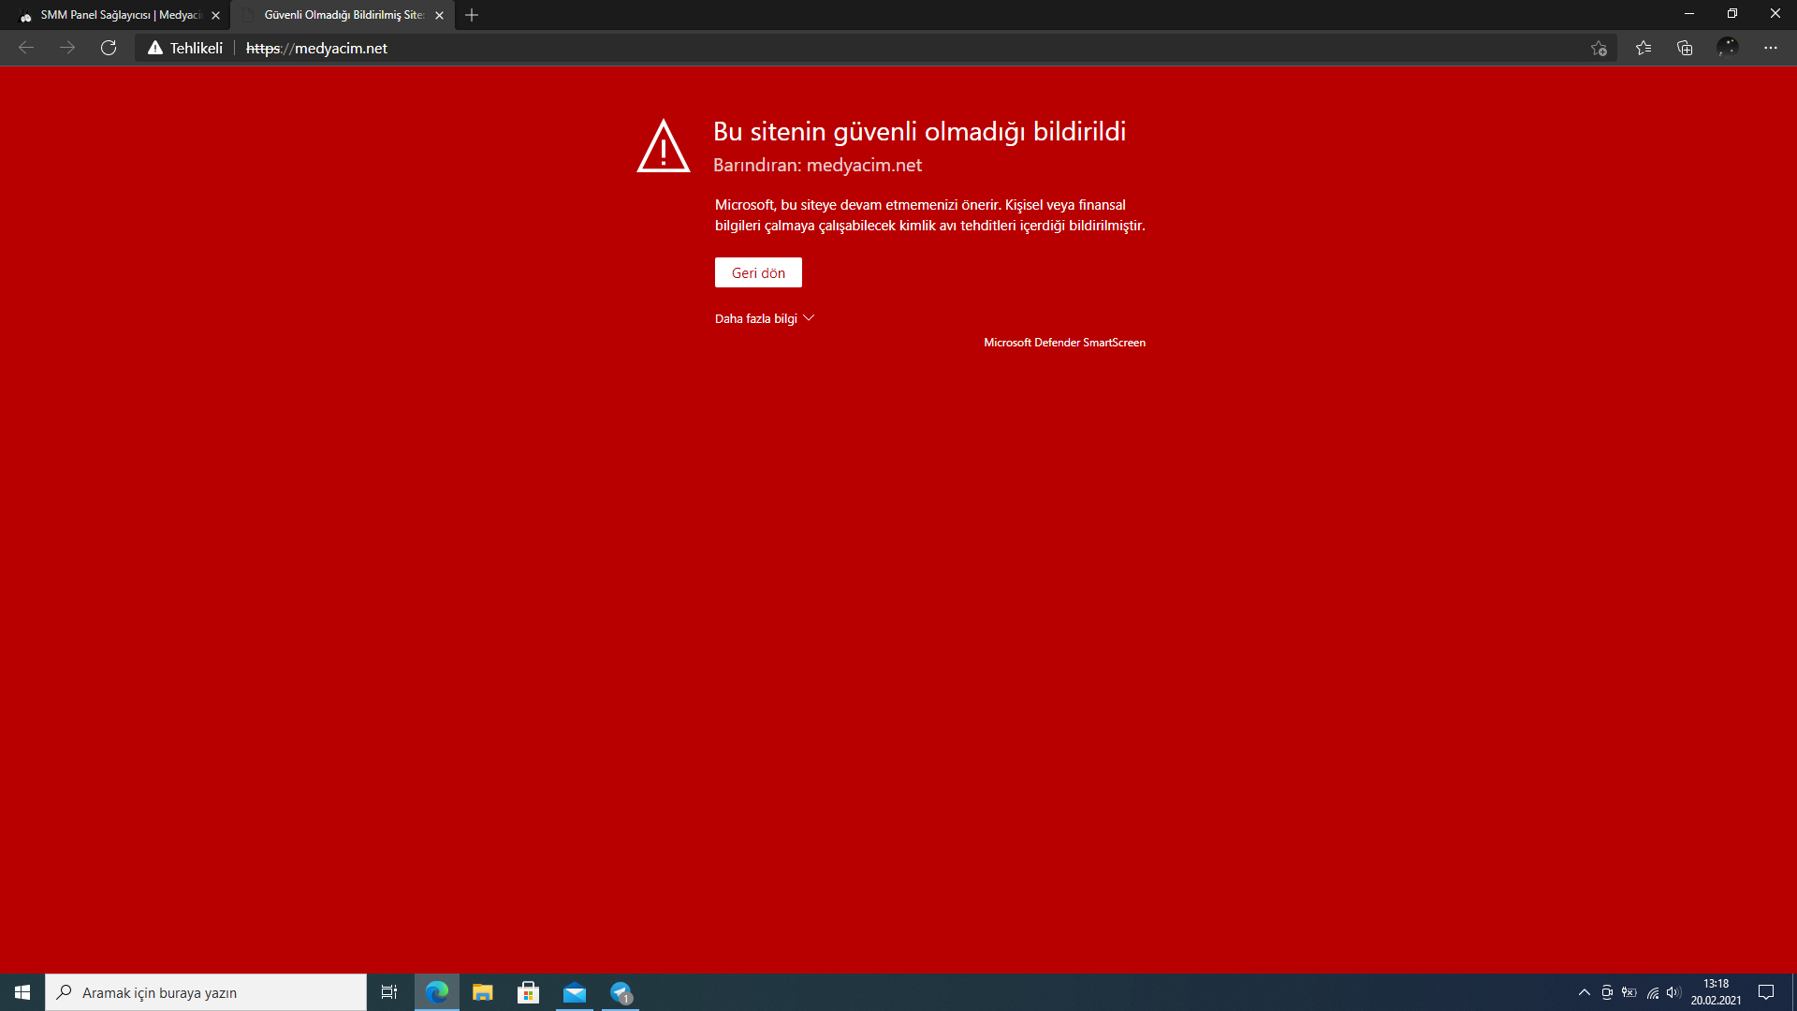
Task: Expand Daha fazla bilgi details
Action: (765, 318)
